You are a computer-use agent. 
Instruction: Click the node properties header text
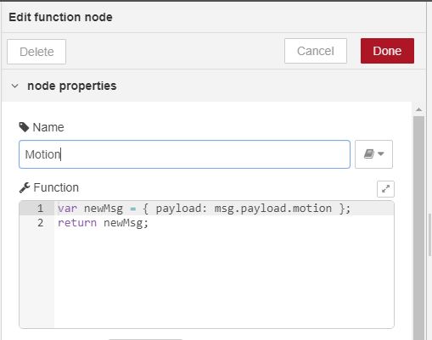click(72, 86)
